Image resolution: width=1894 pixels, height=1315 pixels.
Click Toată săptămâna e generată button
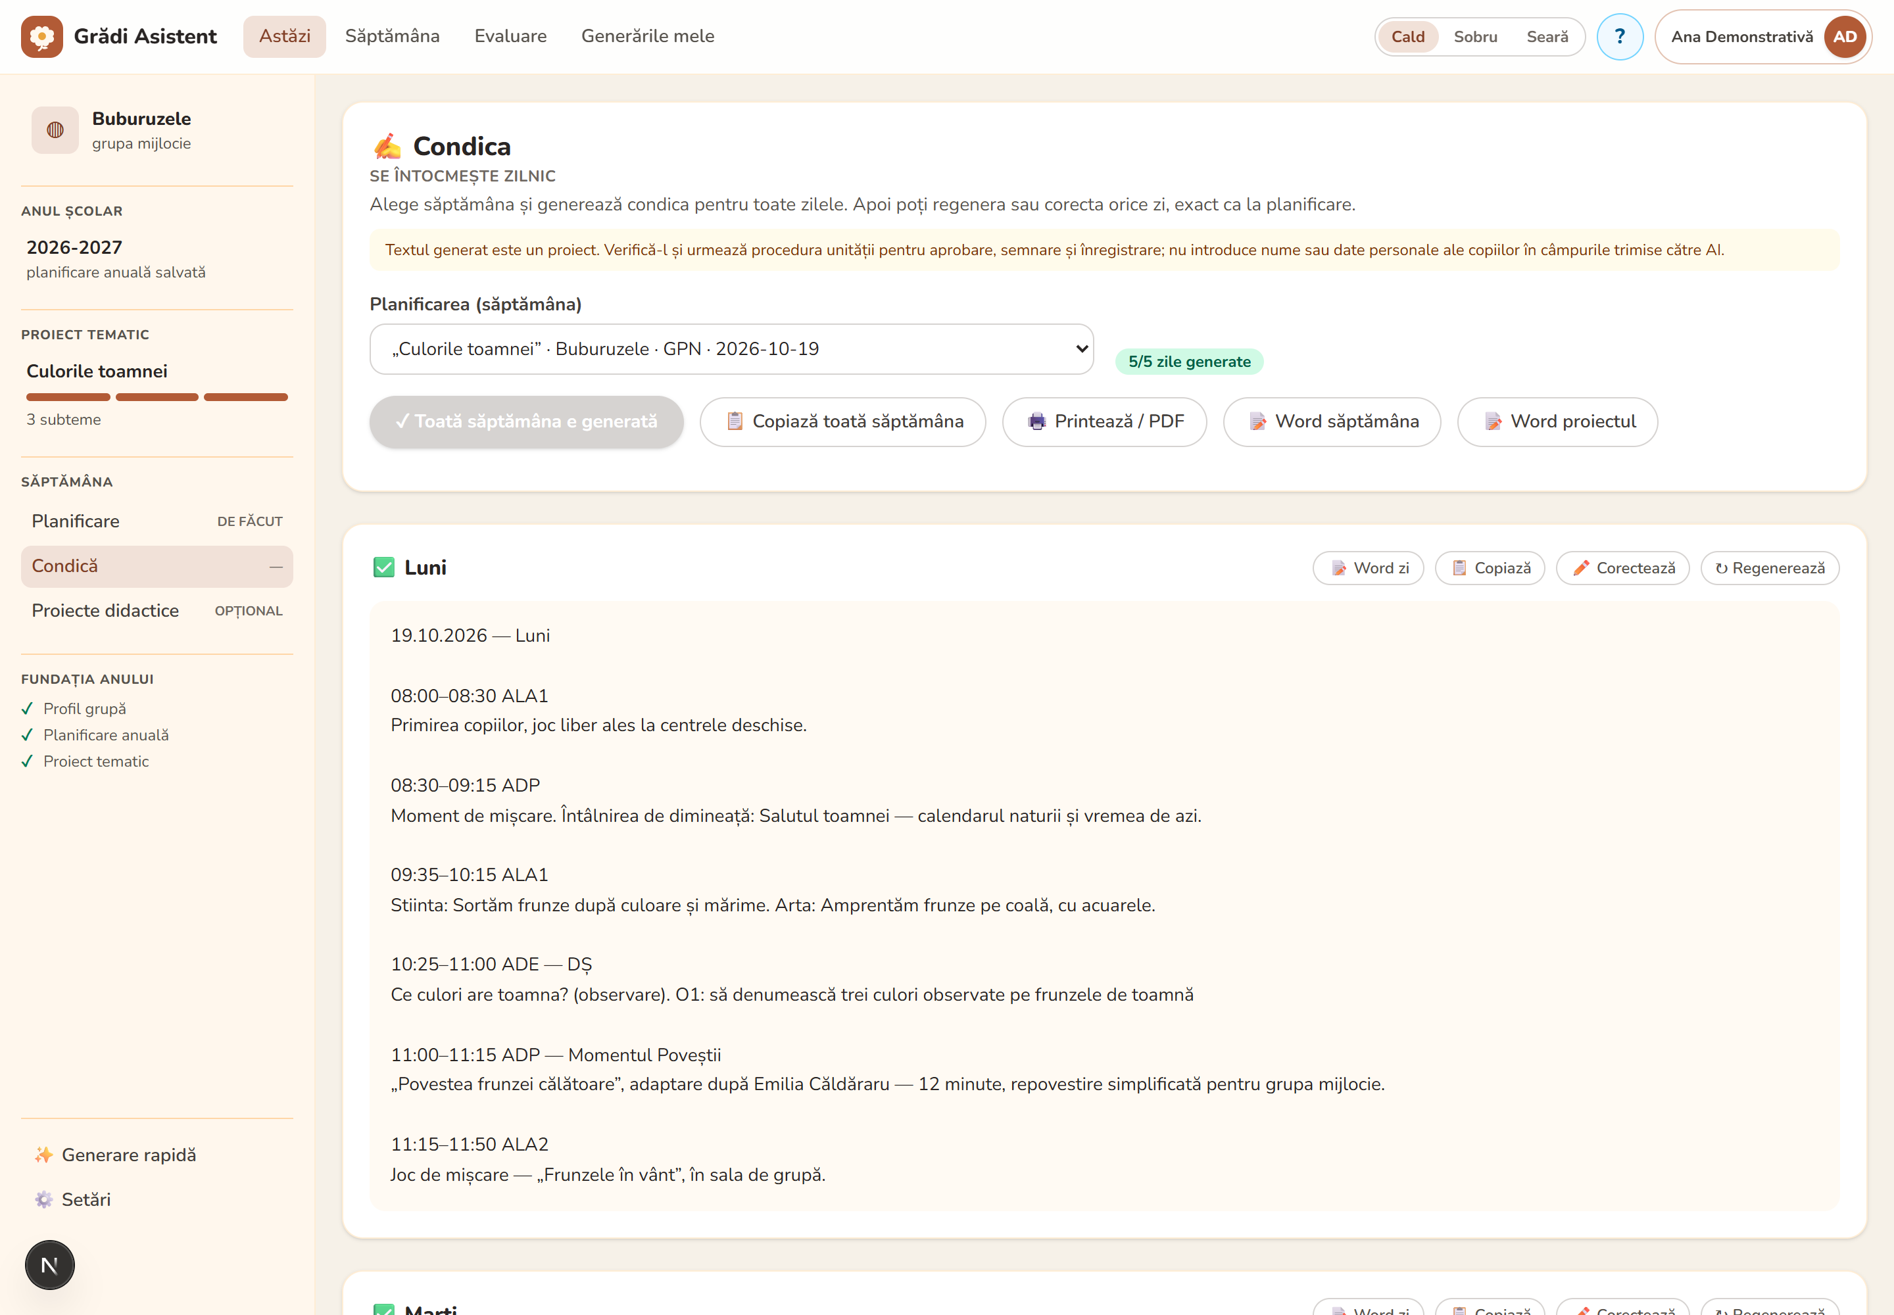527,422
